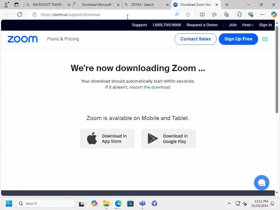Image resolution: width=280 pixels, height=210 pixels.
Task: Open Support link in Zoom header
Action: tap(139, 25)
